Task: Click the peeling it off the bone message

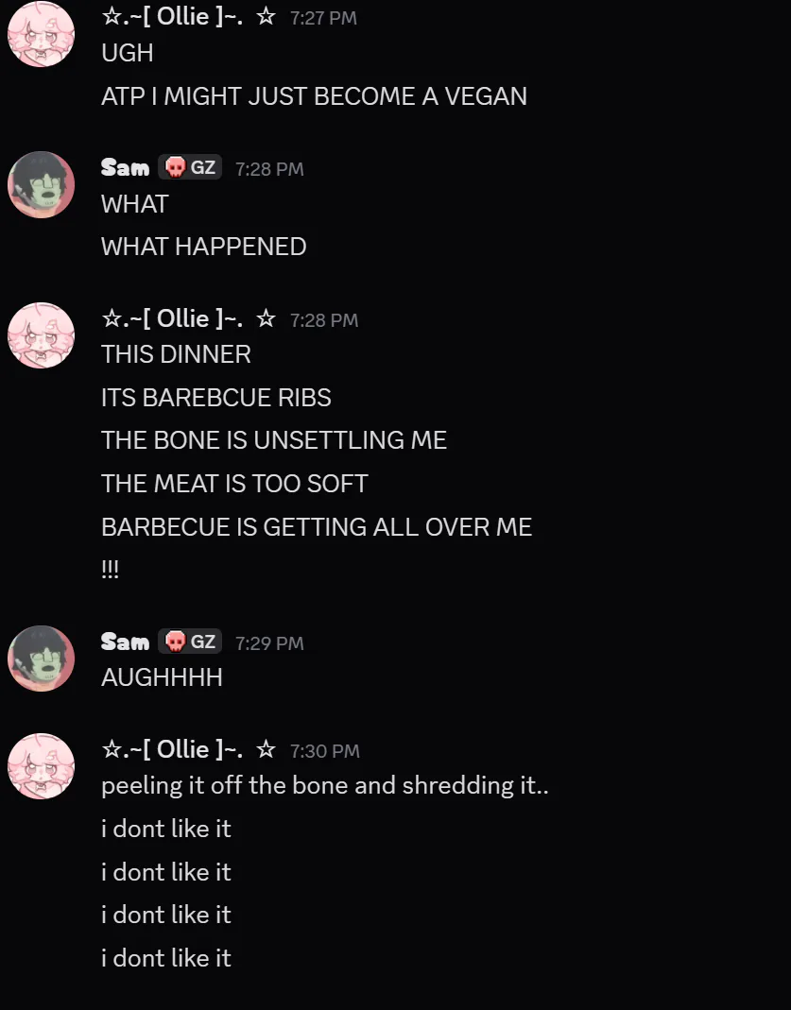Action: tap(324, 786)
